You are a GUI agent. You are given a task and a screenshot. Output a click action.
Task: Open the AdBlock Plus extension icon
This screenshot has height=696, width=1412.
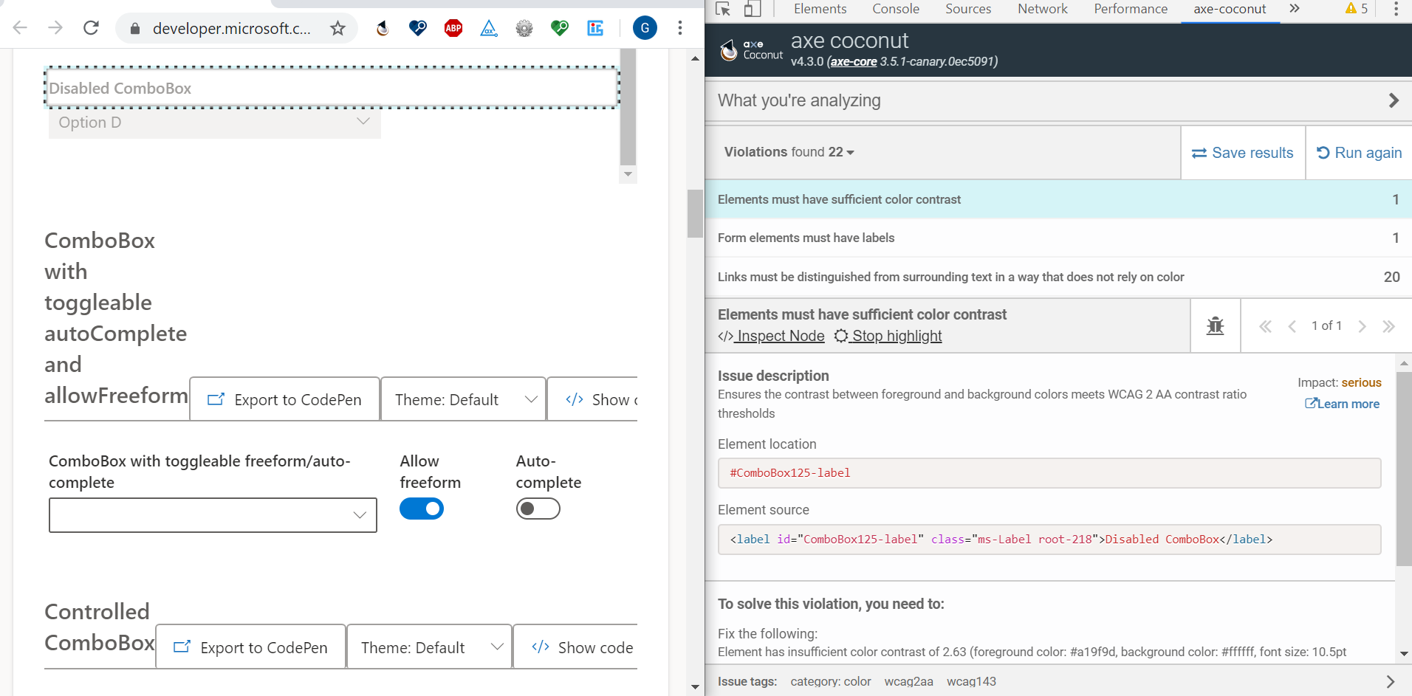tap(453, 28)
